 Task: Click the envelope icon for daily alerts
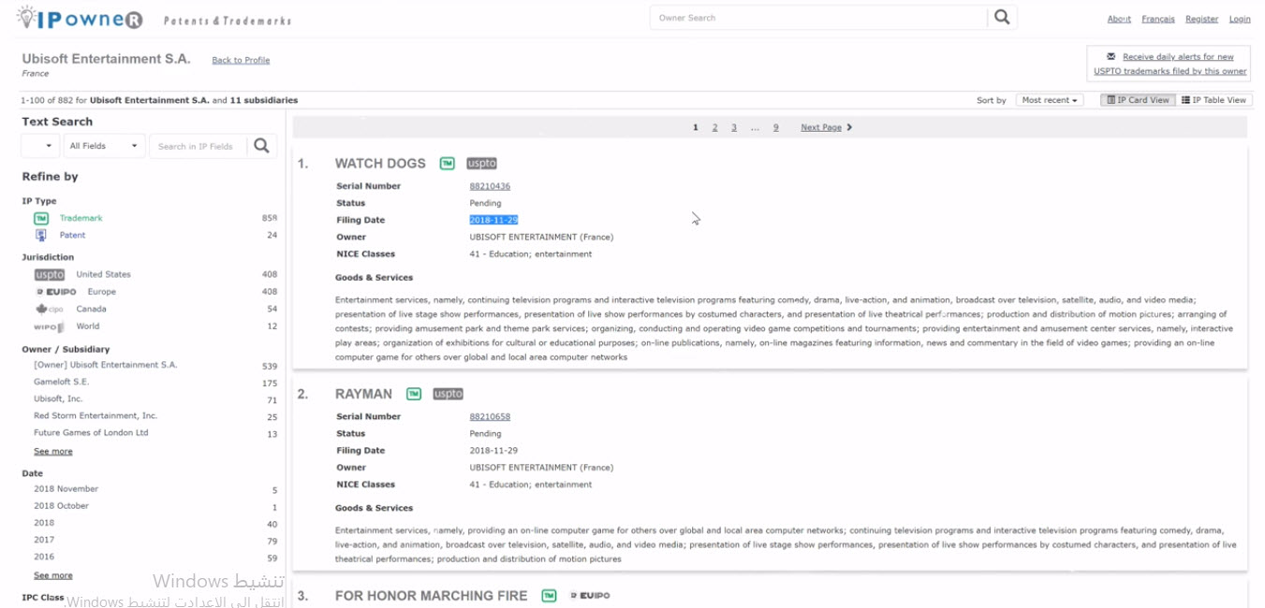point(1111,57)
